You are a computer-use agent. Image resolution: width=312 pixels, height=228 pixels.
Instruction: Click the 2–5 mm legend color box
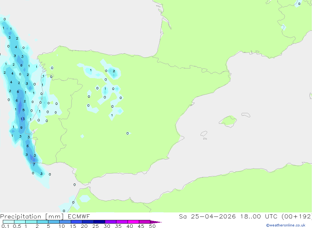[x=42, y=222]
